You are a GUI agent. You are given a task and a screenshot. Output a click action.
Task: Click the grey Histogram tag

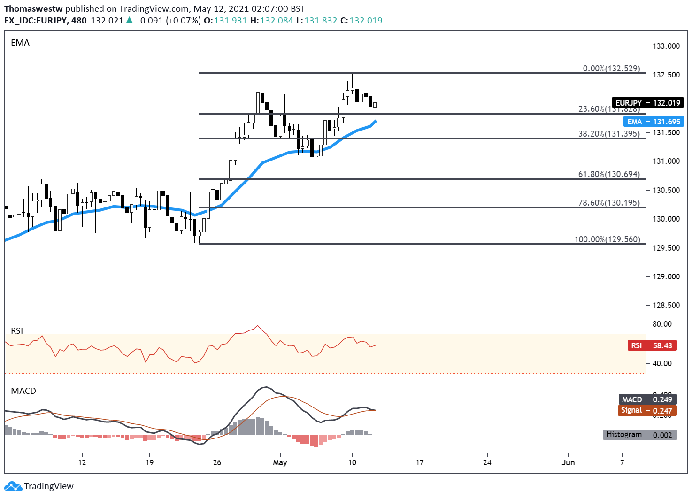pyautogui.click(x=624, y=435)
